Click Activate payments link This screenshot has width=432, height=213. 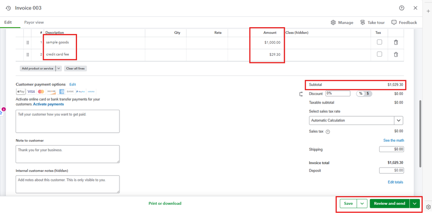pos(48,105)
